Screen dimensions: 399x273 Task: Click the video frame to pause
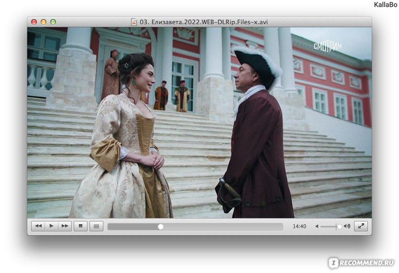tap(199, 122)
